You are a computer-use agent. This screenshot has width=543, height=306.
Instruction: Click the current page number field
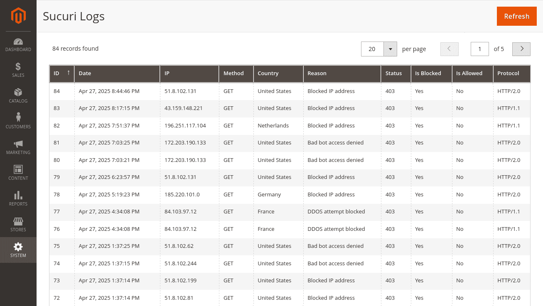(479, 49)
